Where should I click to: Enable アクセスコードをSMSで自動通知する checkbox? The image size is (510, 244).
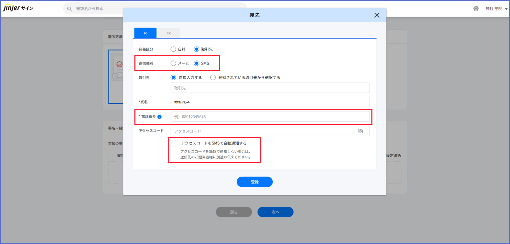coord(175,143)
